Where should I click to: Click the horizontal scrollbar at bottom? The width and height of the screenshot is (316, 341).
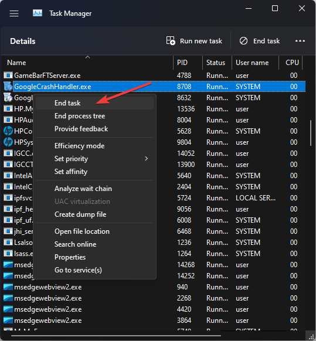pyautogui.click(x=116, y=336)
